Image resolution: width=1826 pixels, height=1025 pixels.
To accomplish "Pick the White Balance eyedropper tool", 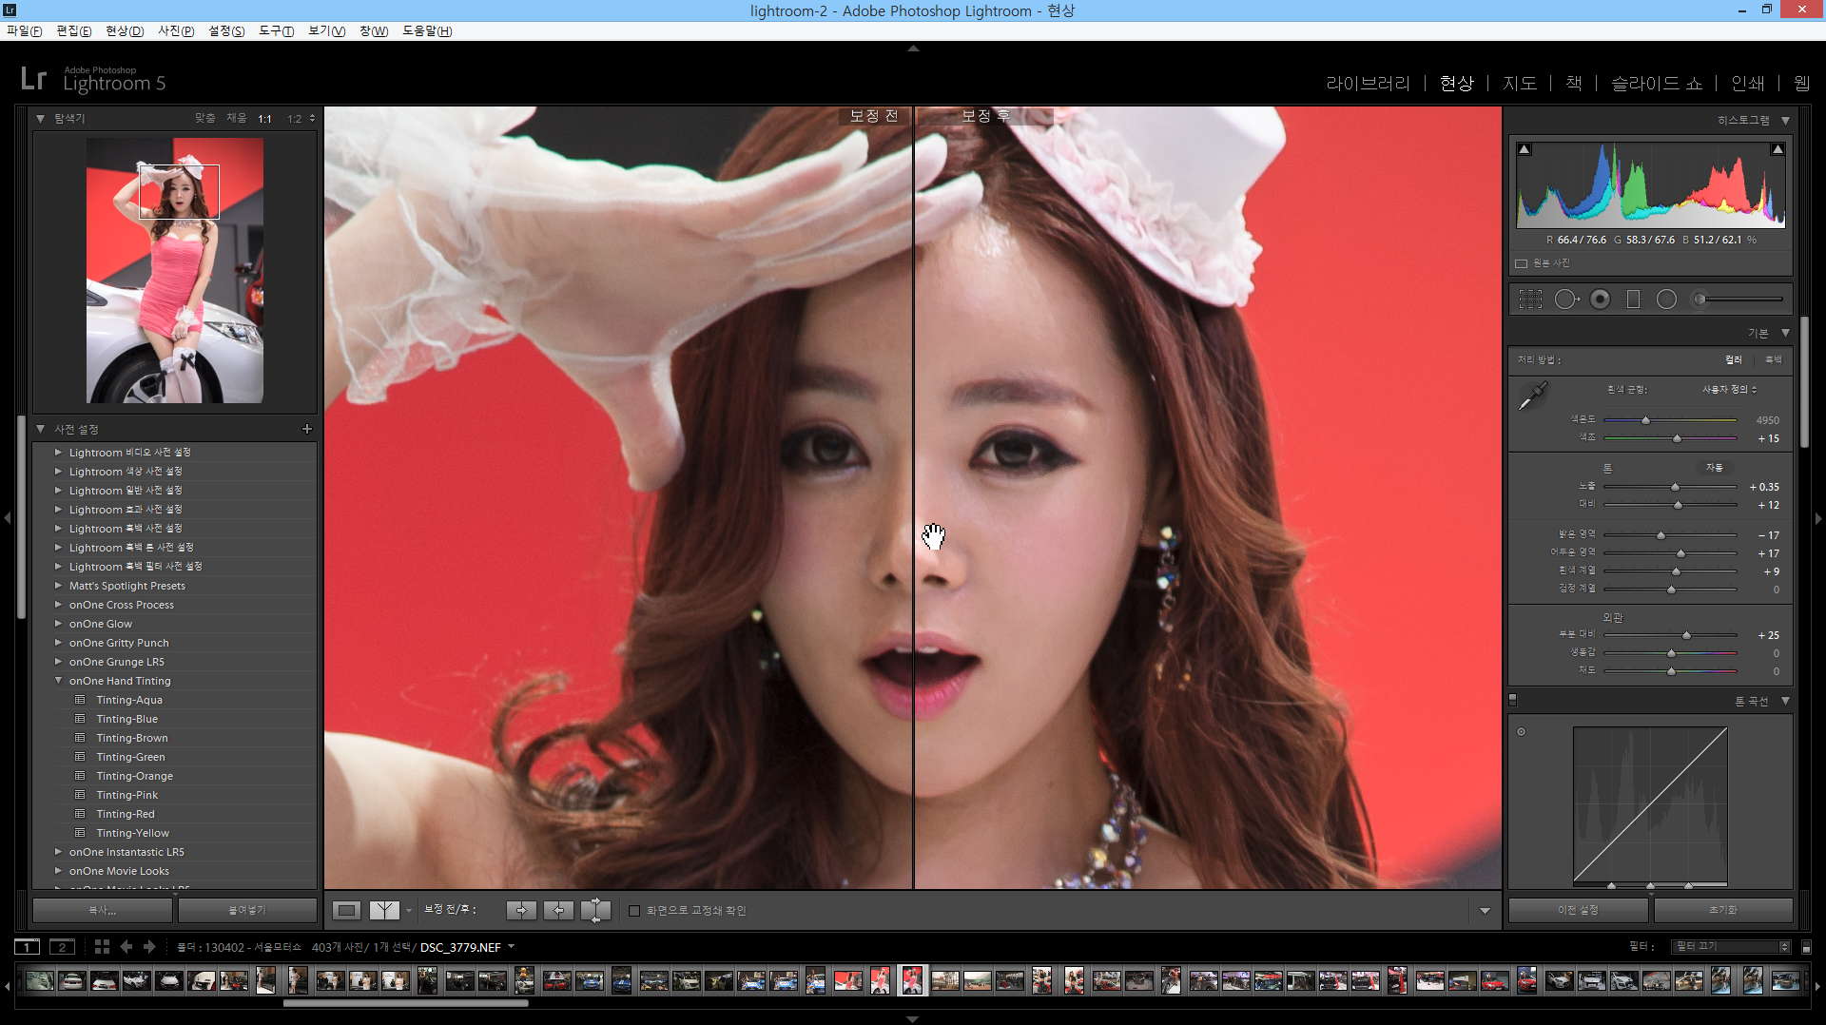I will pyautogui.click(x=1532, y=396).
